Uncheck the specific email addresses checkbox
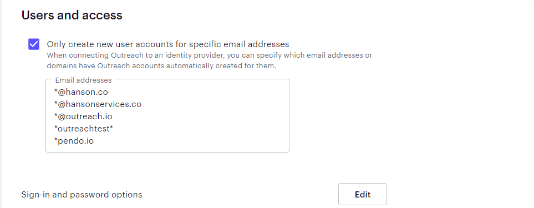This screenshot has width=534, height=208. (x=34, y=44)
